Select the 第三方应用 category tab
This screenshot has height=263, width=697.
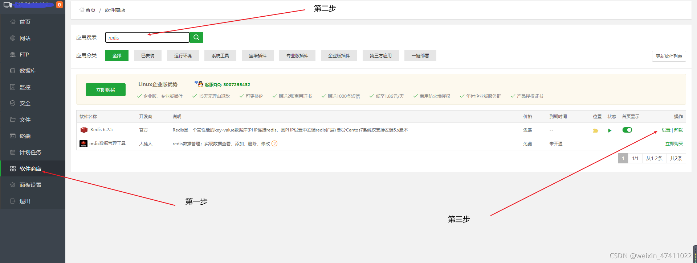381,55
